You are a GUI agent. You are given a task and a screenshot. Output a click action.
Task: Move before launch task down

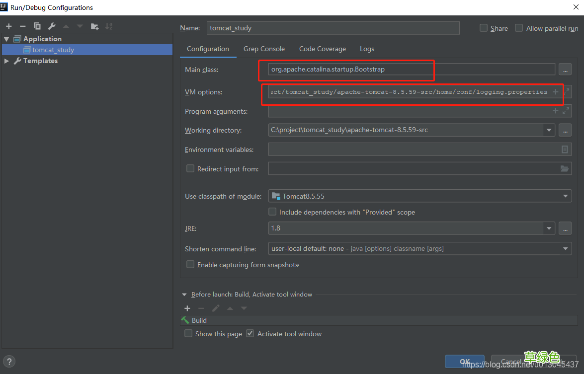[244, 308]
